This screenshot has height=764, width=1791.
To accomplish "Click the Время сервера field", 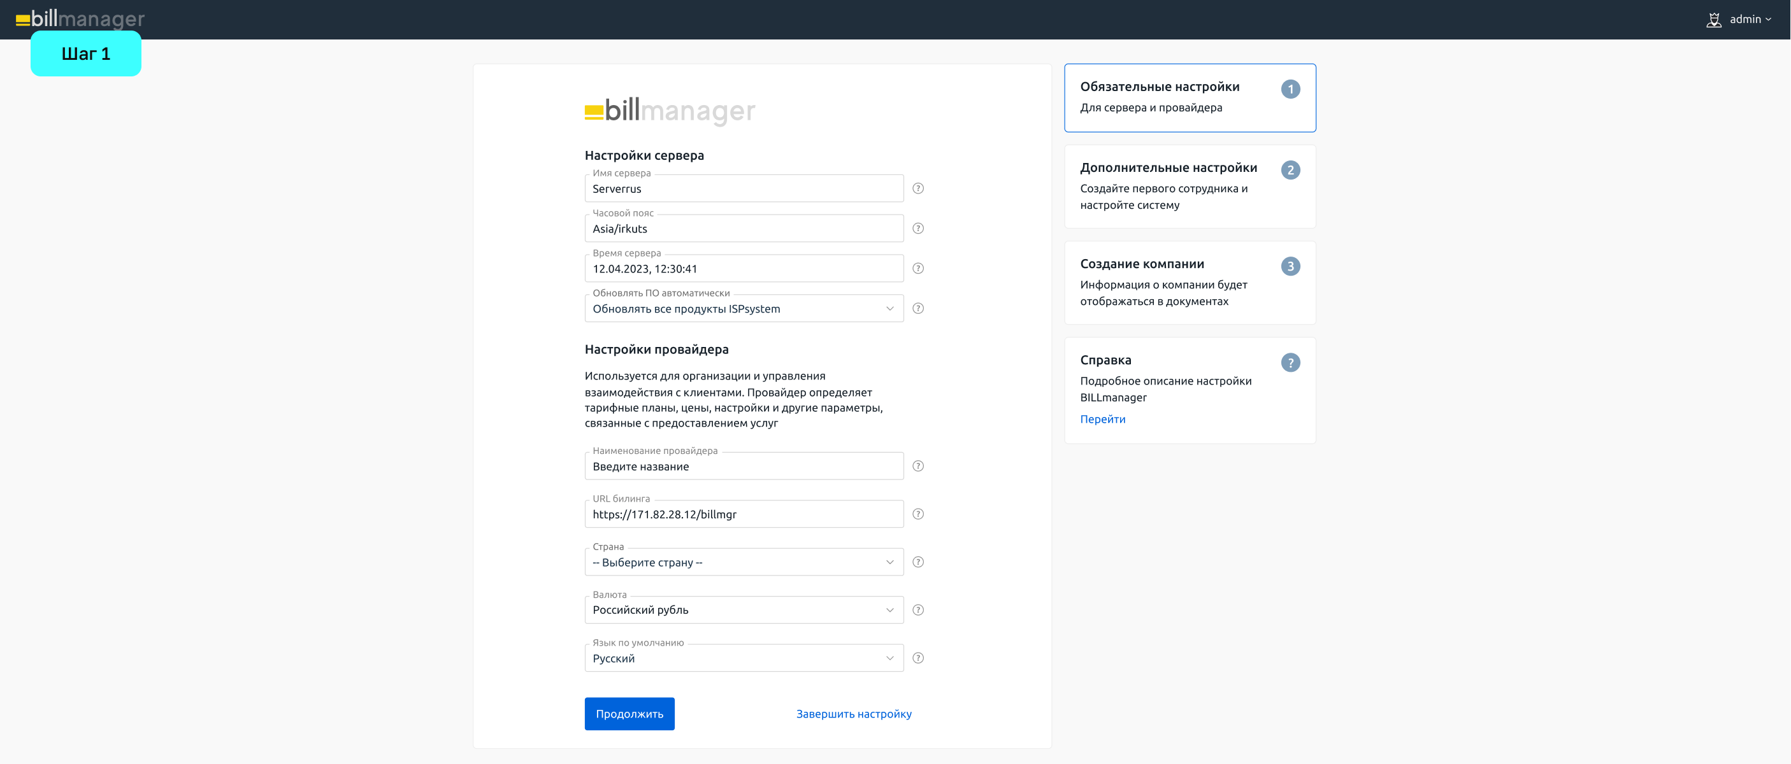I will pos(744,268).
